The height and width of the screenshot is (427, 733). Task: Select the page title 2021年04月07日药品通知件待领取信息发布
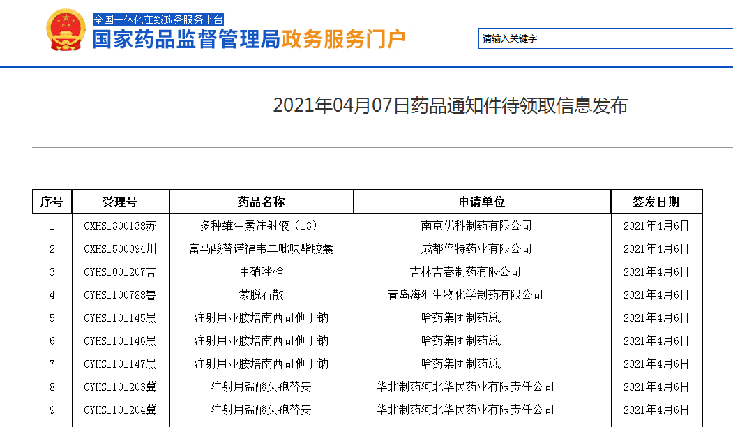tap(450, 105)
